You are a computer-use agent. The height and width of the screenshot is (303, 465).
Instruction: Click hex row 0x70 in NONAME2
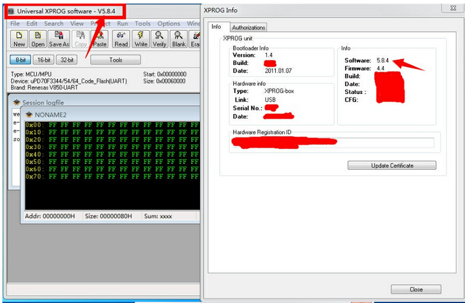tap(112, 177)
